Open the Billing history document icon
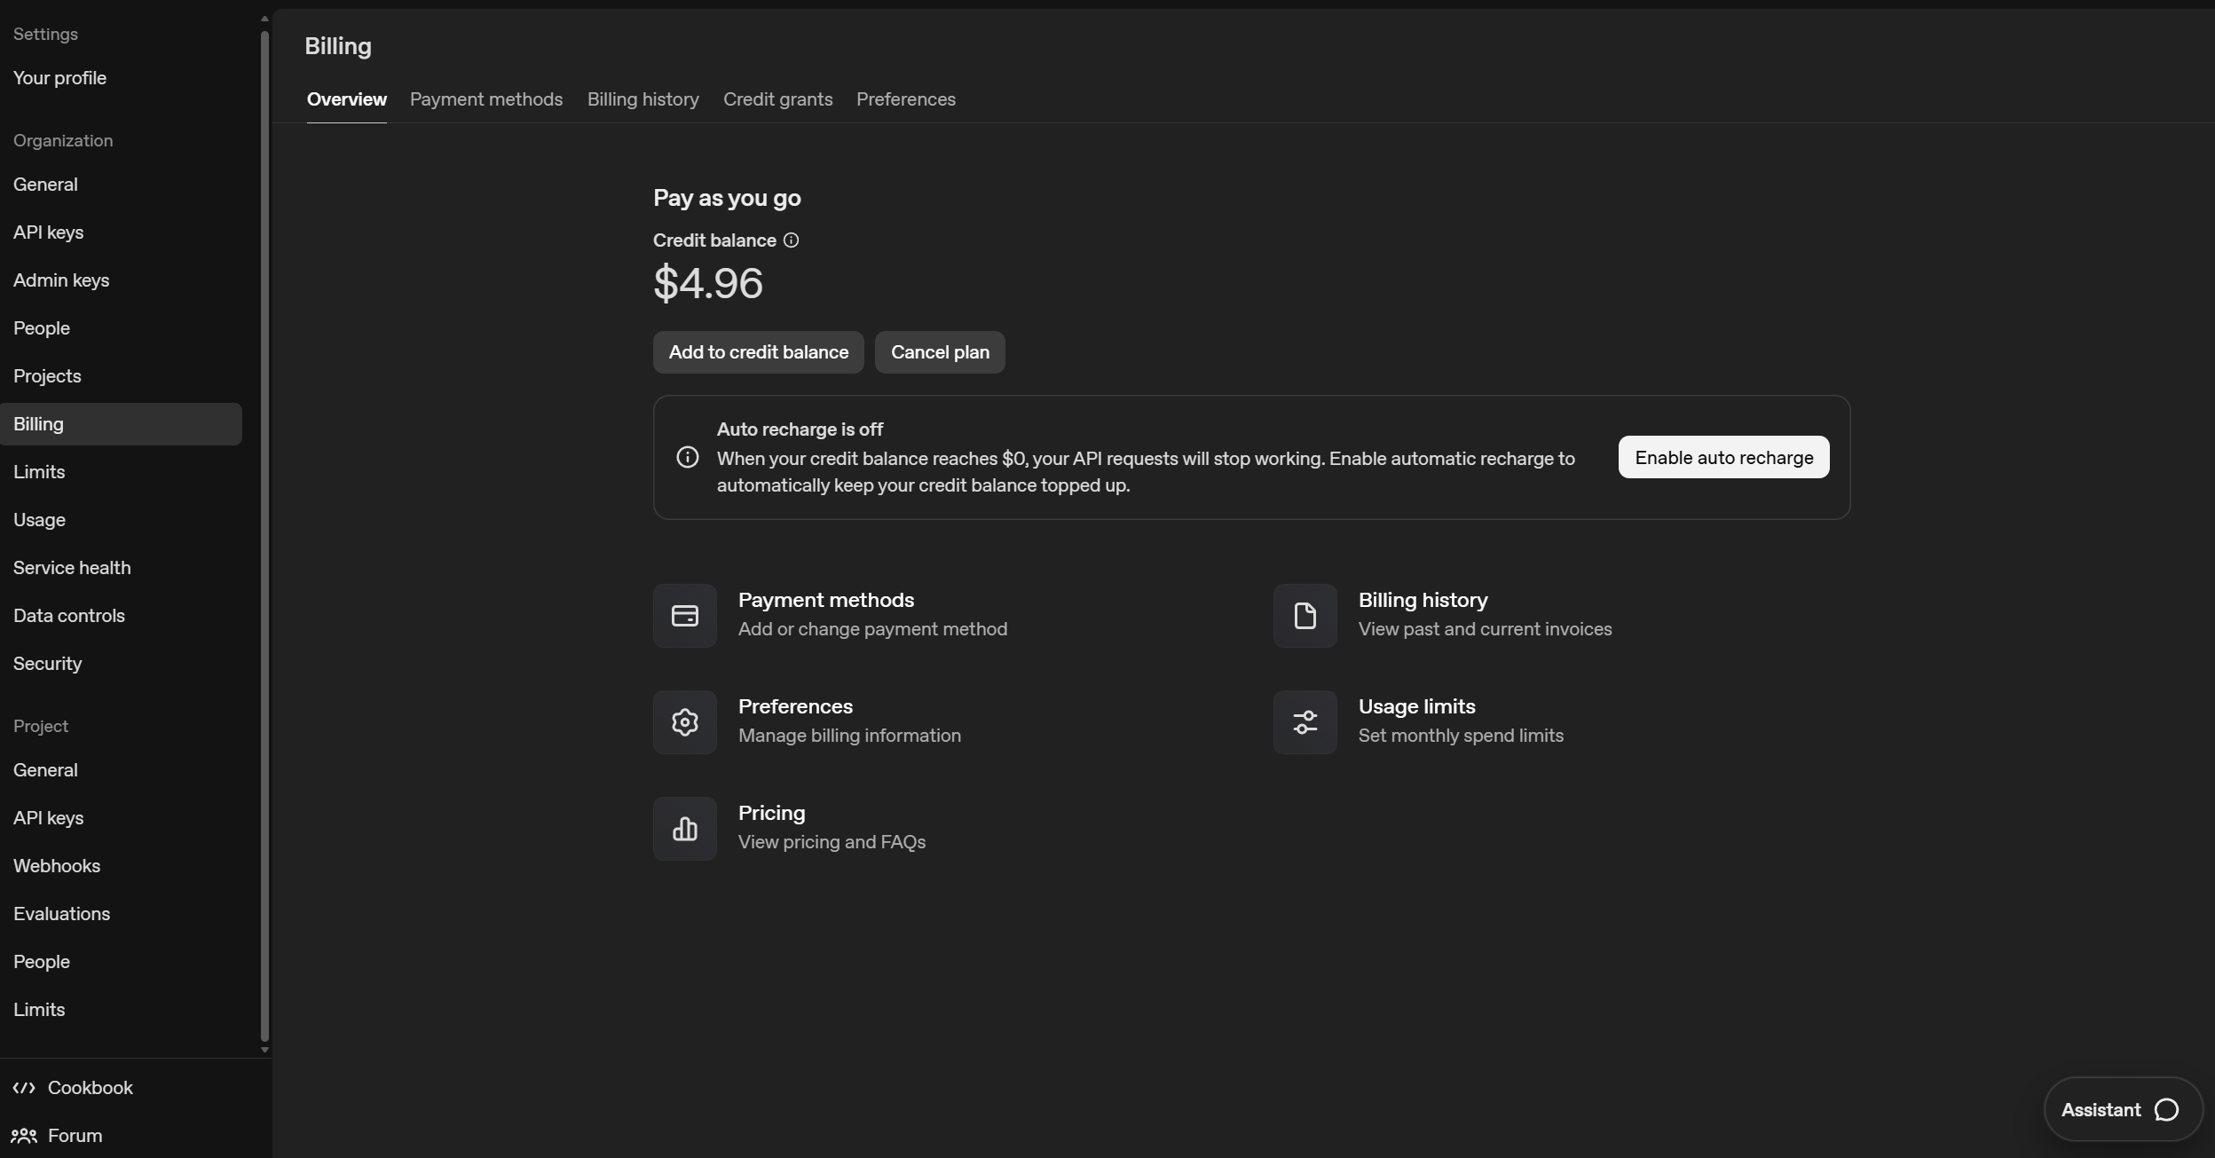 click(1305, 616)
